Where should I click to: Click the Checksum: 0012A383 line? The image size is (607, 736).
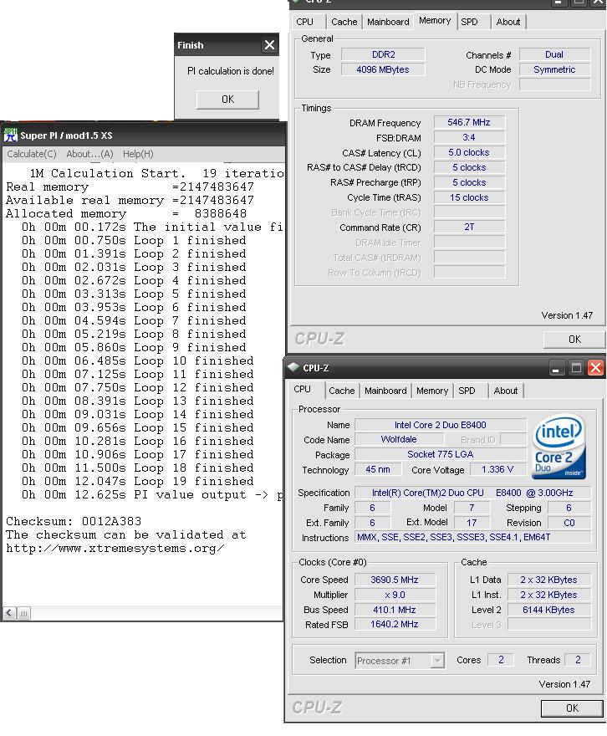coord(74,521)
